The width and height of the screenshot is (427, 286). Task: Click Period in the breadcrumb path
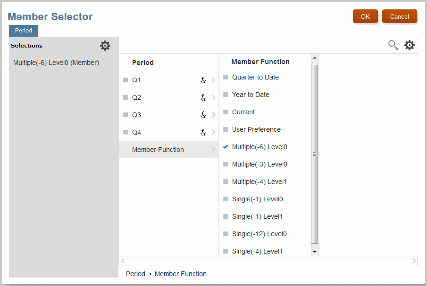click(x=135, y=274)
